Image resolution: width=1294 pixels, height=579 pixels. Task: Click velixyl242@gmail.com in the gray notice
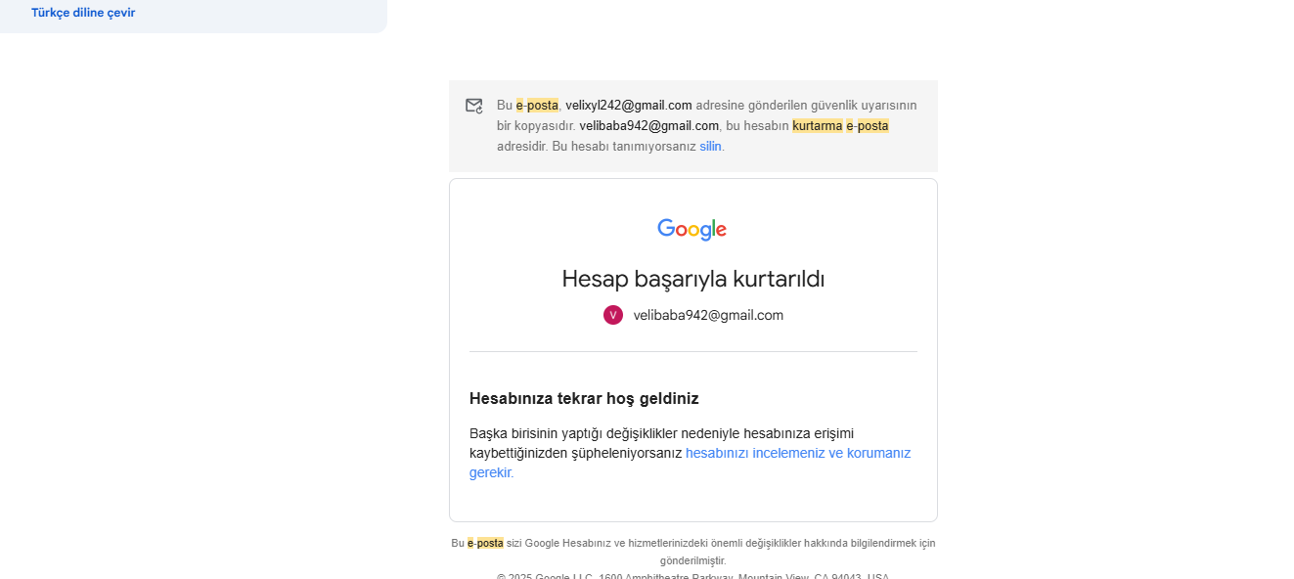[x=629, y=106]
